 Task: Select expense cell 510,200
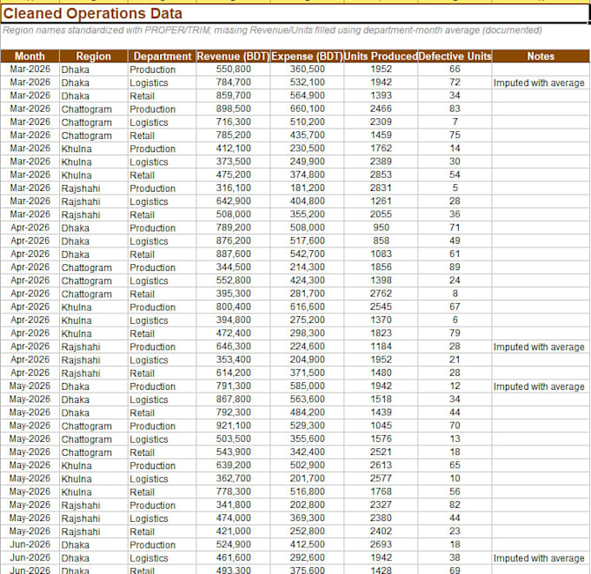click(307, 122)
